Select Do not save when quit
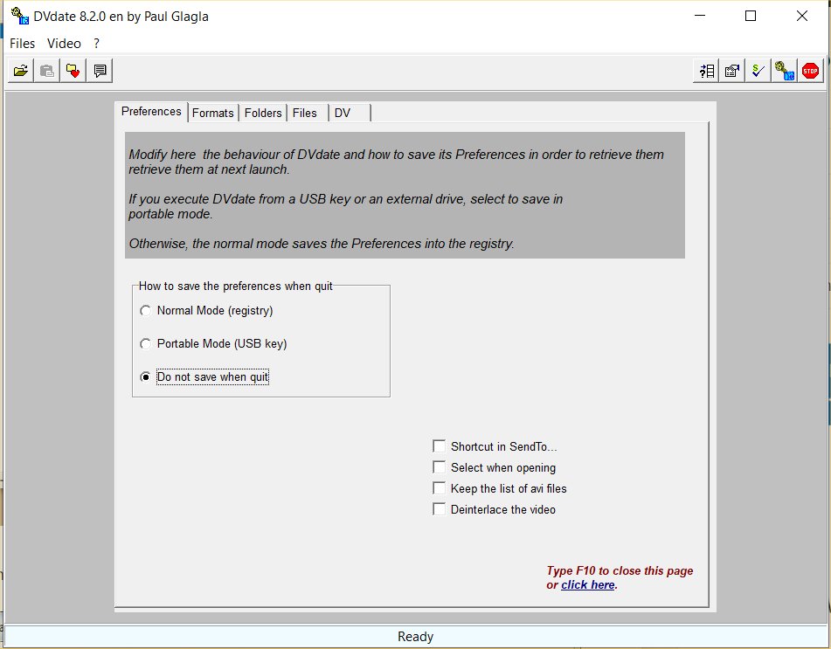This screenshot has width=831, height=649. pyautogui.click(x=145, y=377)
